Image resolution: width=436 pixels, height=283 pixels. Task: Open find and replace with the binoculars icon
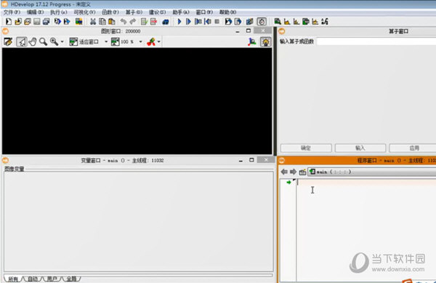click(x=166, y=21)
